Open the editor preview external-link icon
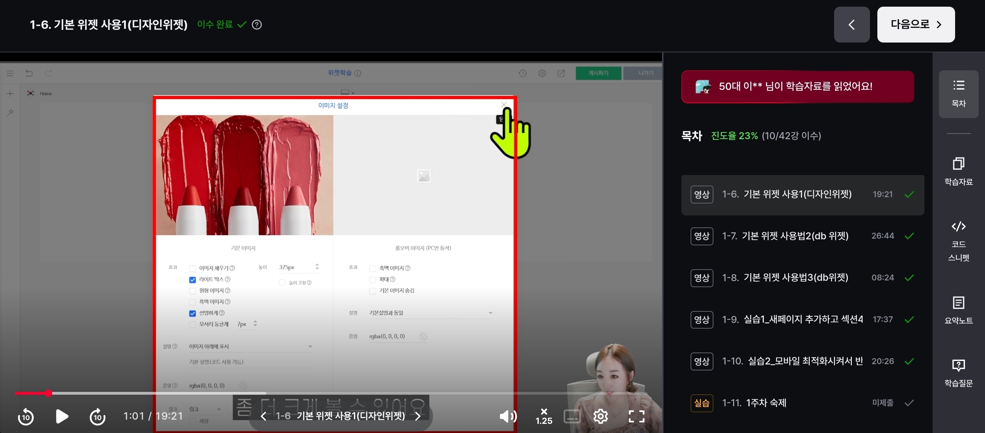Screen dimensions: 985x433 (561, 73)
